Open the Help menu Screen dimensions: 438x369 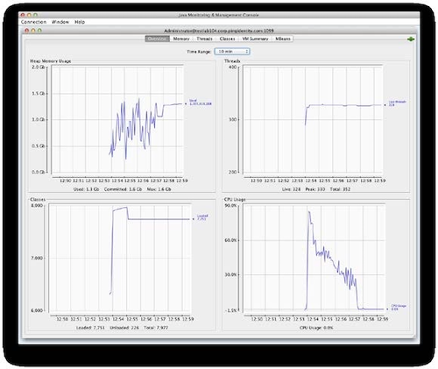click(x=80, y=22)
